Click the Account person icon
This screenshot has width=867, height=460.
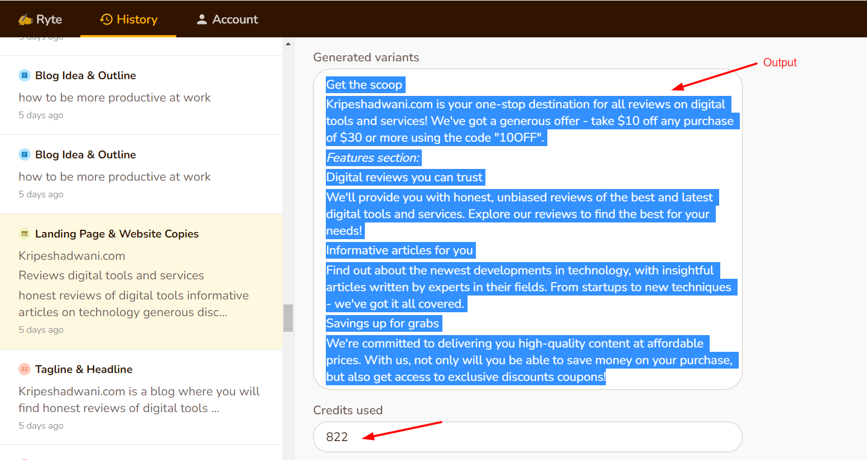click(x=202, y=20)
